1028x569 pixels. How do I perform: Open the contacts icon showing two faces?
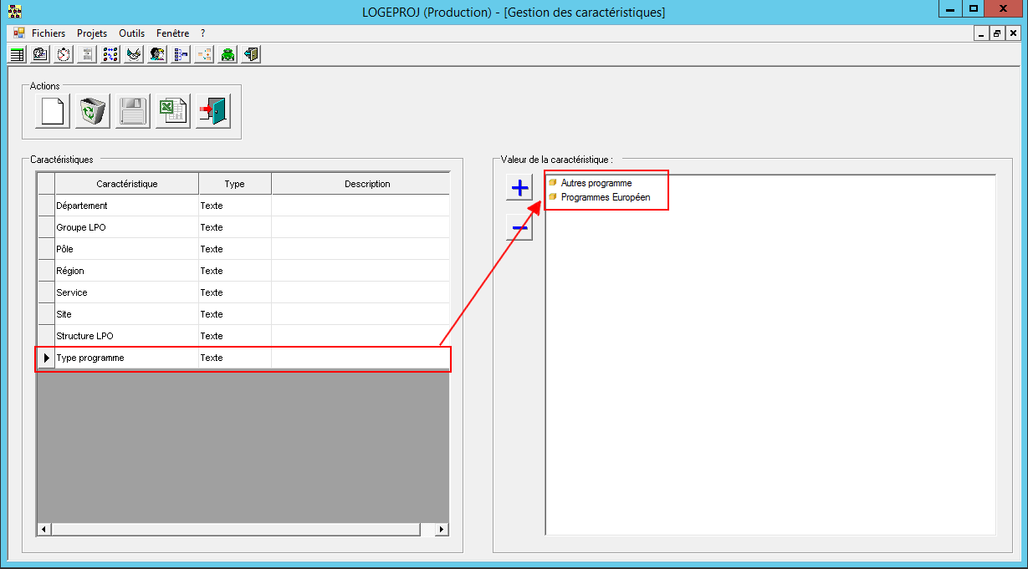pos(156,54)
